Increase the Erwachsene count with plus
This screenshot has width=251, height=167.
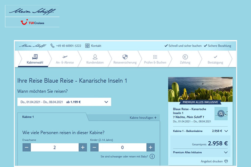83,147
